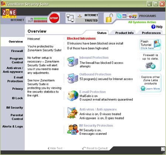
Task: Click the blocked mail program icon
Action: coord(129,16)
